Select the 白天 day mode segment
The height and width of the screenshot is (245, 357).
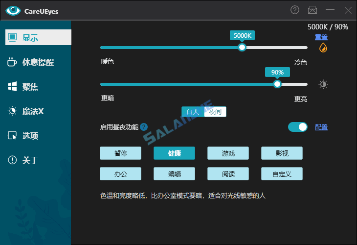(193, 112)
